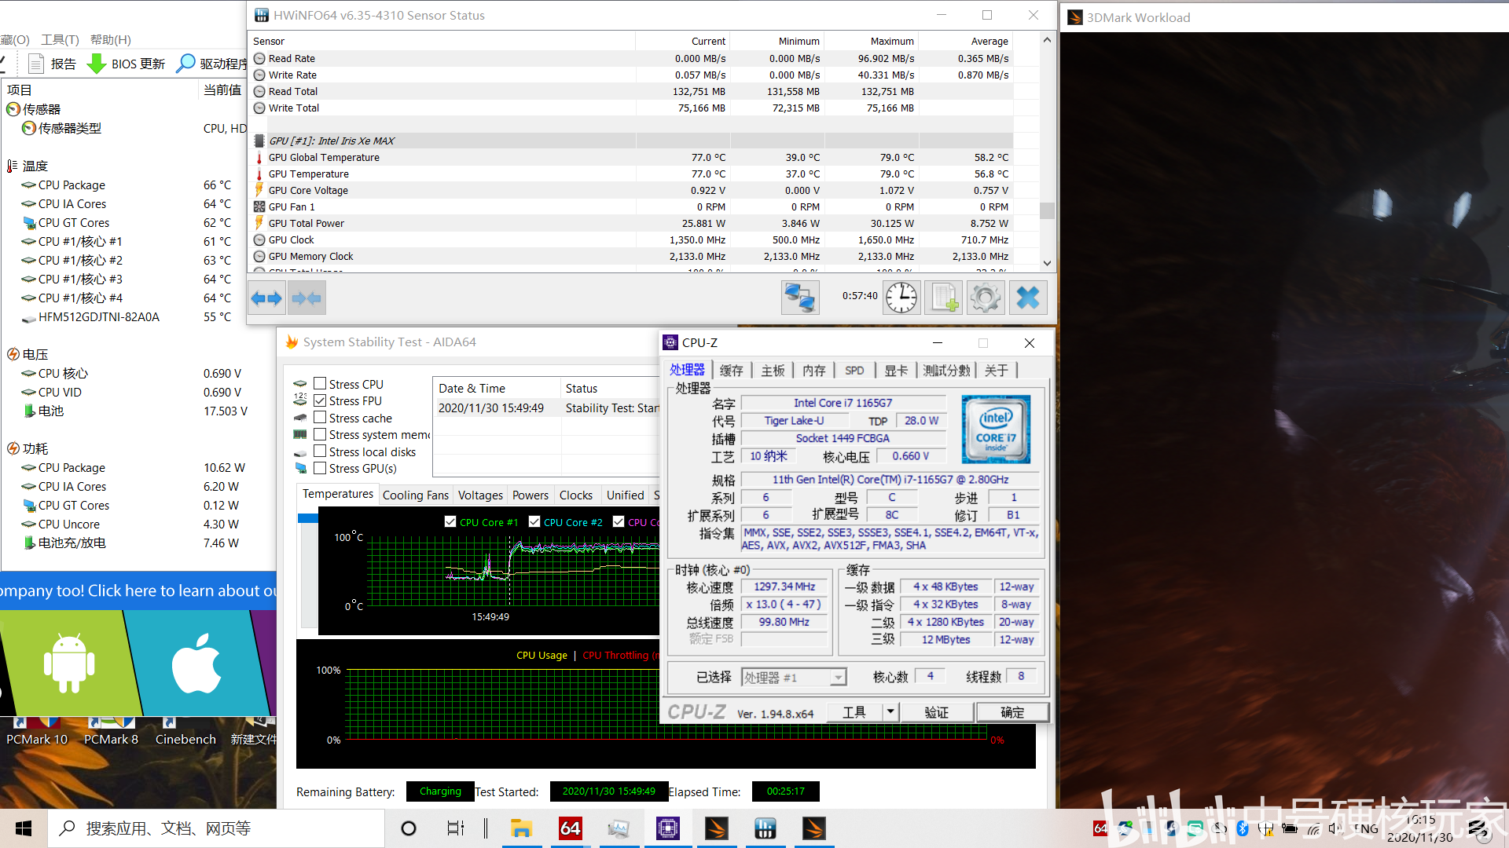Click the HWiNFO expand columns arrows icon
This screenshot has height=848, width=1509.
tap(266, 298)
